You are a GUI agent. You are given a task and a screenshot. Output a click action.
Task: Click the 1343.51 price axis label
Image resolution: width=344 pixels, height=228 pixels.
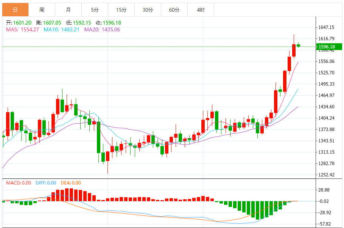pos(326,141)
